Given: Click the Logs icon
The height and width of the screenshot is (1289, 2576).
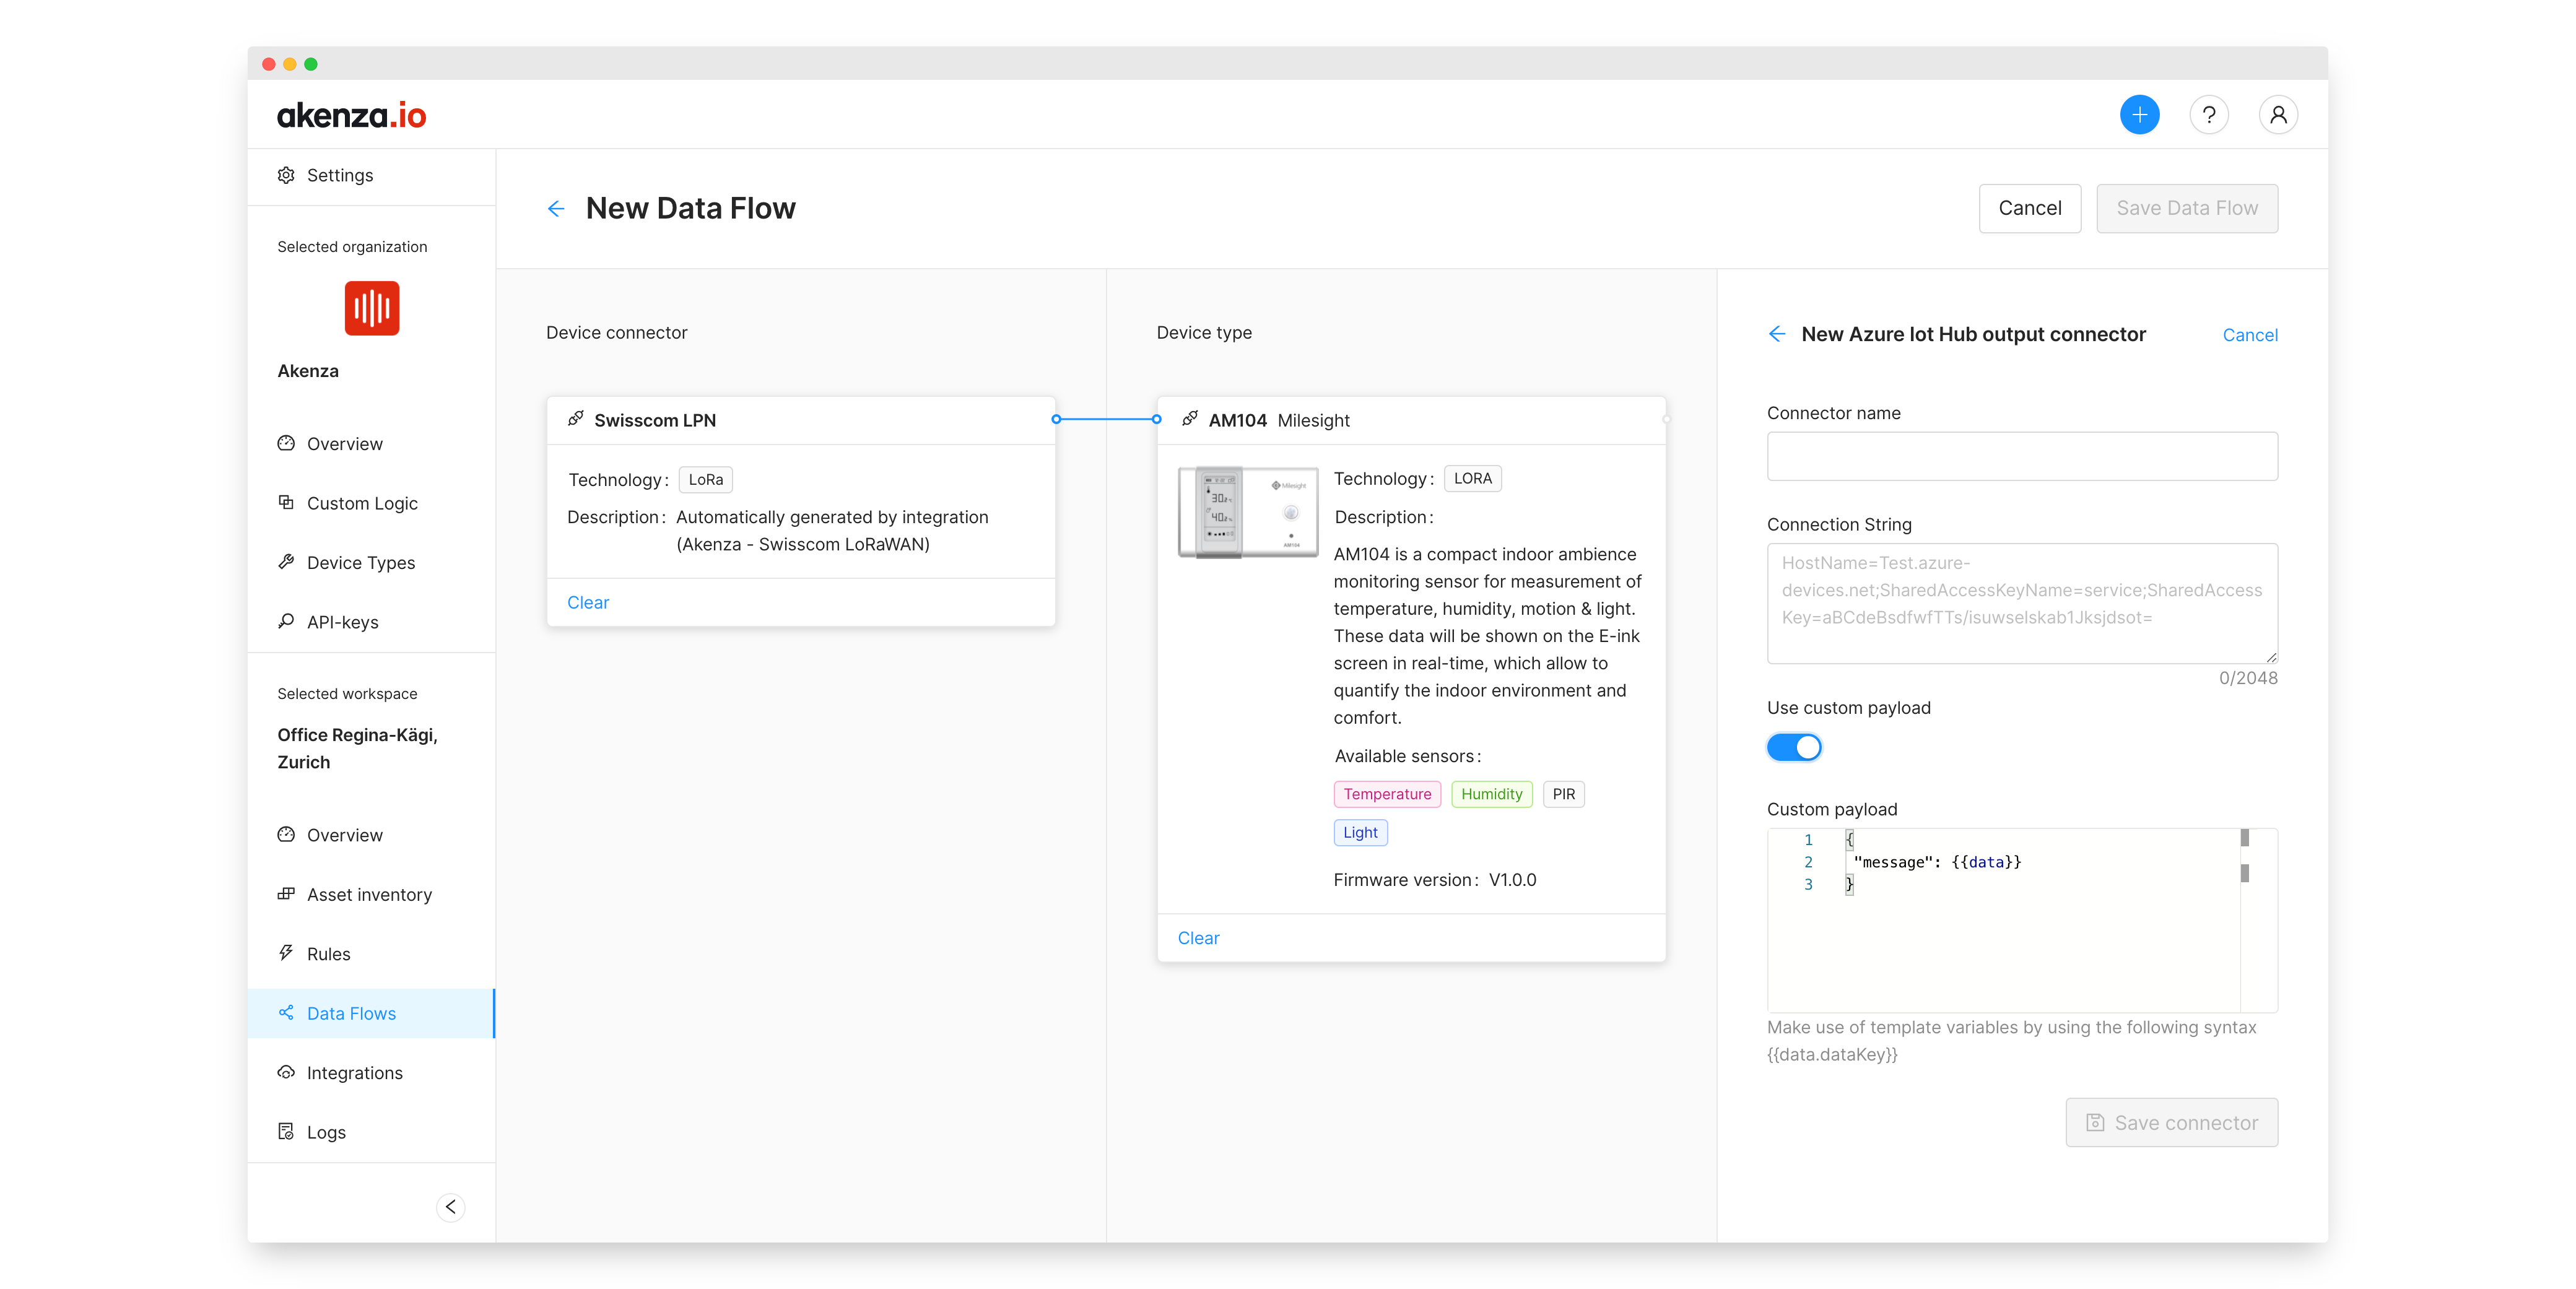Looking at the screenshot, I should (x=286, y=1131).
